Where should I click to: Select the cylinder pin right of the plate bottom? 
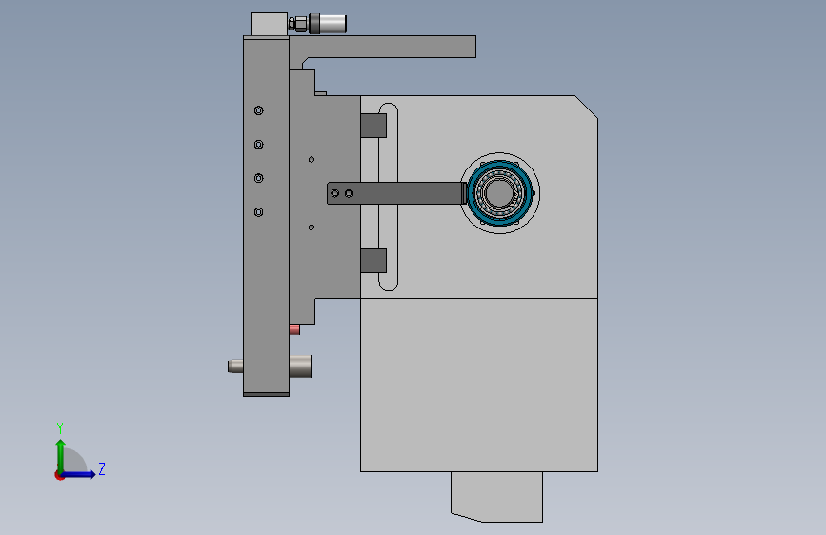(x=300, y=367)
